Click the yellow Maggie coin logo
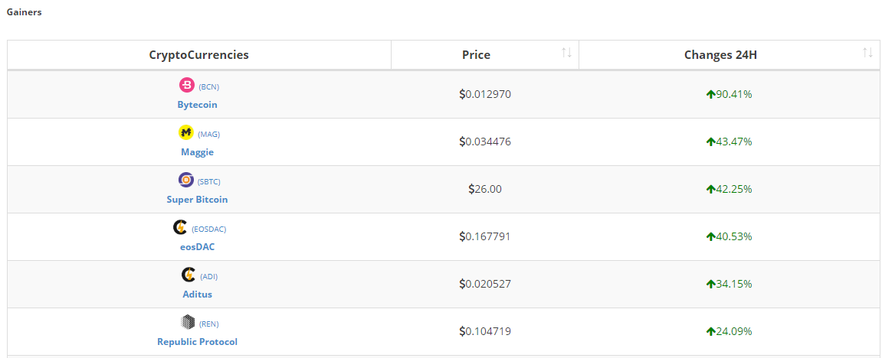Viewport: 882px width, 358px height. click(x=186, y=132)
